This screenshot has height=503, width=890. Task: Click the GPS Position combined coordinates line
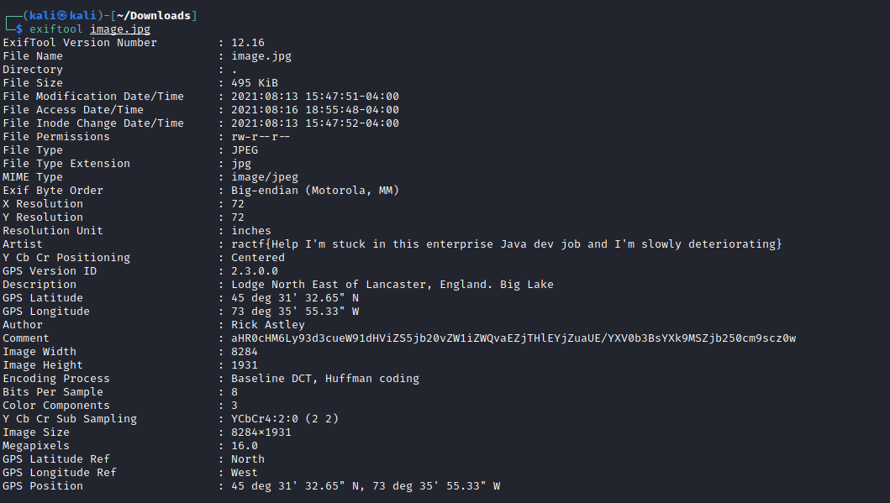pyautogui.click(x=366, y=486)
